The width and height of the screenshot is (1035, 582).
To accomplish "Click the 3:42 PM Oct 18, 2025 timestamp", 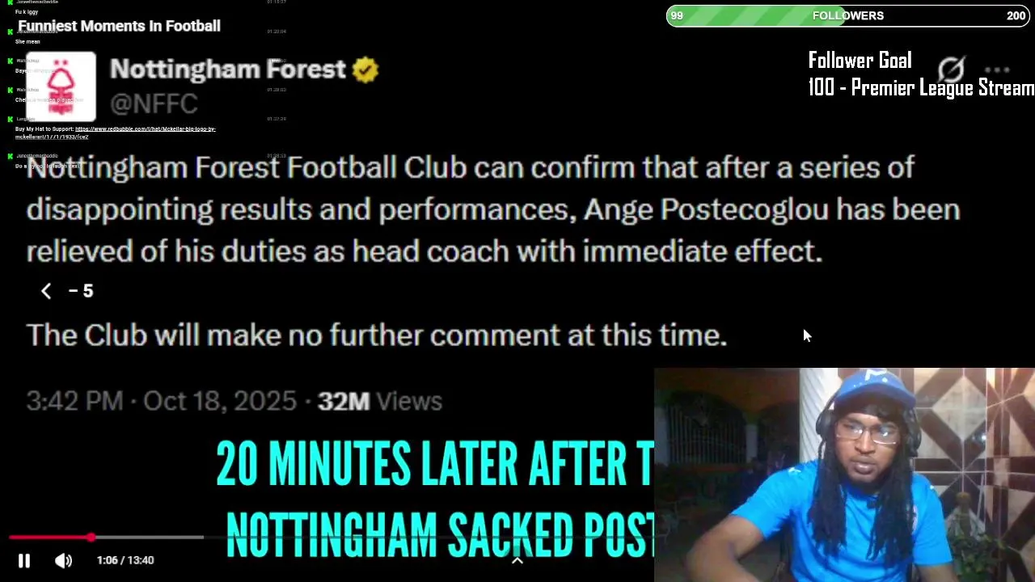I will [x=162, y=401].
